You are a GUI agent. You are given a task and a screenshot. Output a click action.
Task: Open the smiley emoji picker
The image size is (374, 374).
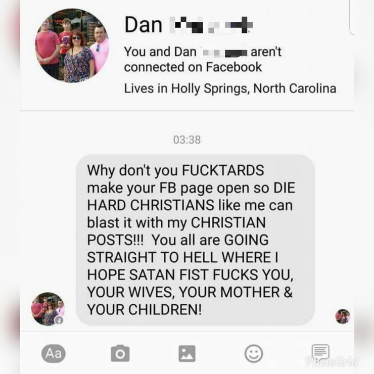254,353
